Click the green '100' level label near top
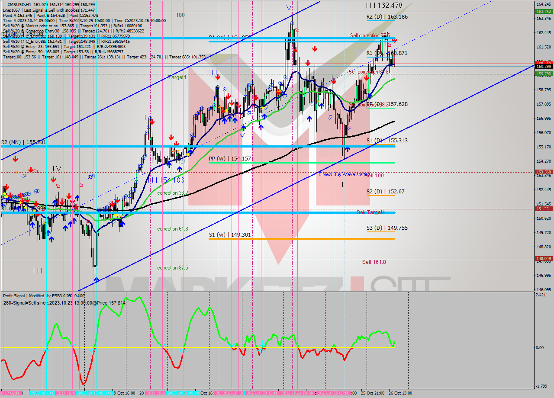The height and width of the screenshot is (398, 554). point(180,15)
